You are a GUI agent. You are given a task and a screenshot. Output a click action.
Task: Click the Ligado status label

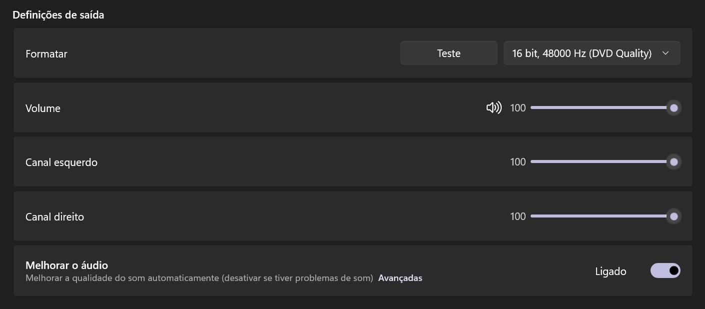point(611,271)
